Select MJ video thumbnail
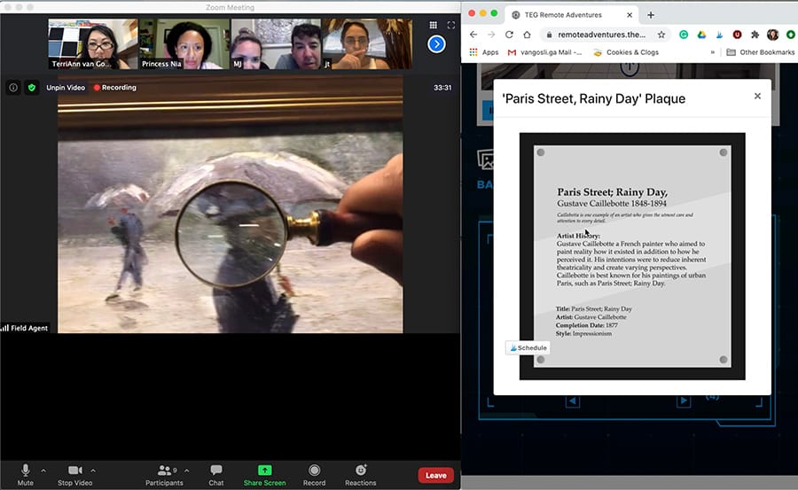Screen dimensions: 798x490 coord(276,43)
